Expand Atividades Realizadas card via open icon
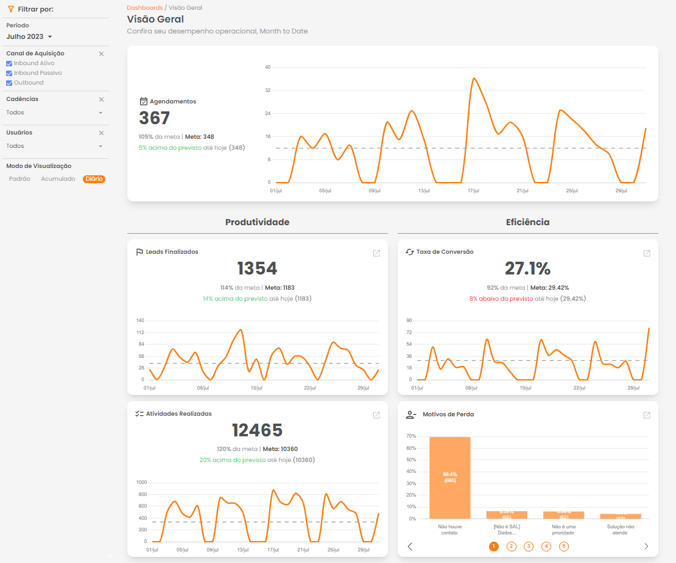The height and width of the screenshot is (563, 676). pos(376,415)
